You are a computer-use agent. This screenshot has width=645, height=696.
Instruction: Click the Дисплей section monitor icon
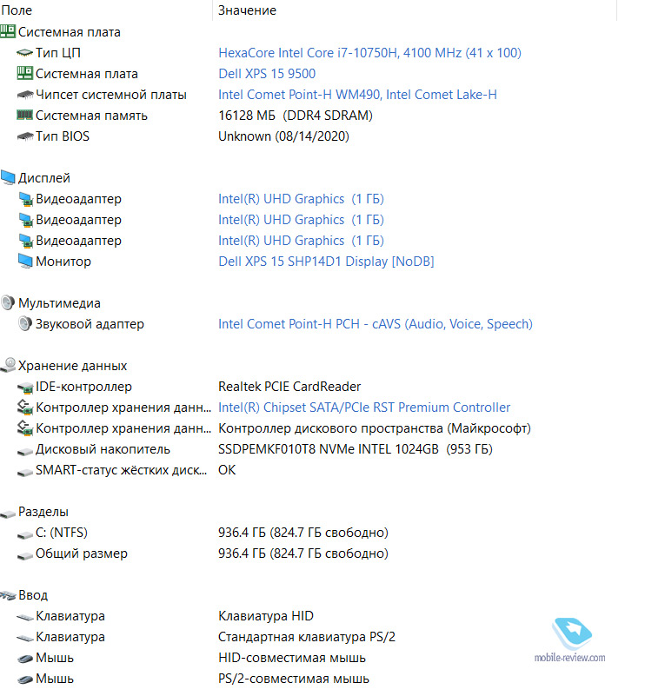8,178
